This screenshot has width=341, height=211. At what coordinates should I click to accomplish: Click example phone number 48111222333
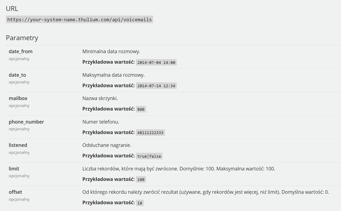tap(150, 133)
